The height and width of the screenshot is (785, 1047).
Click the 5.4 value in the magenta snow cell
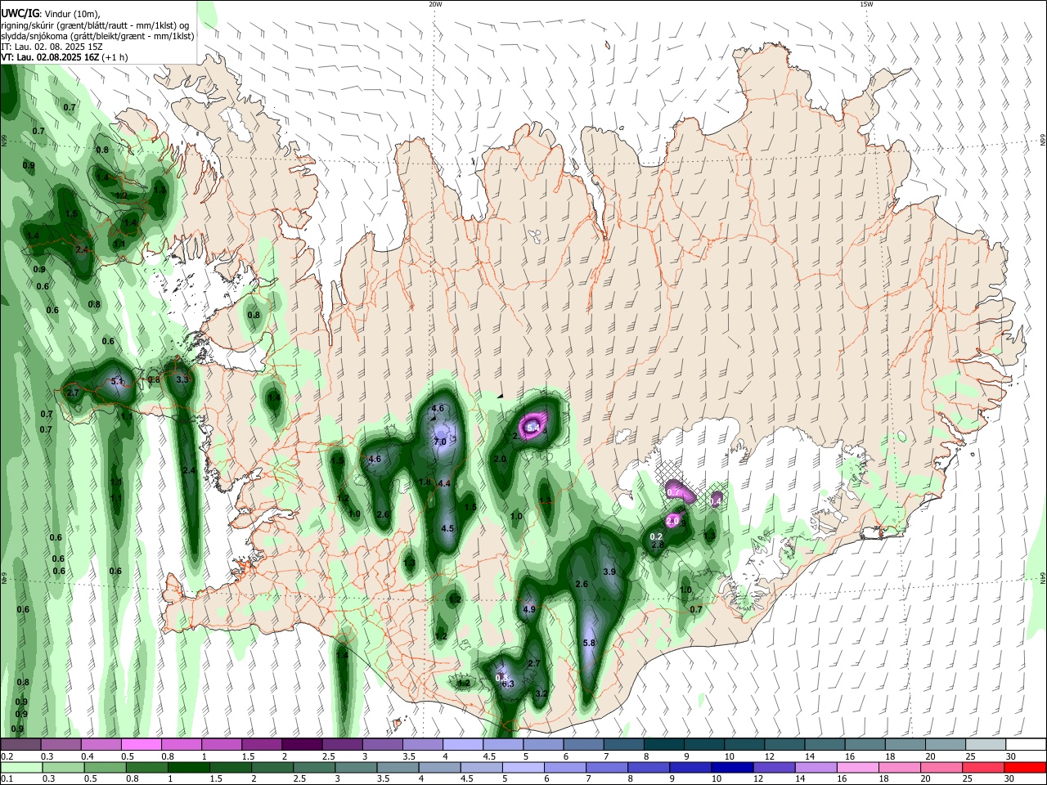click(x=534, y=427)
